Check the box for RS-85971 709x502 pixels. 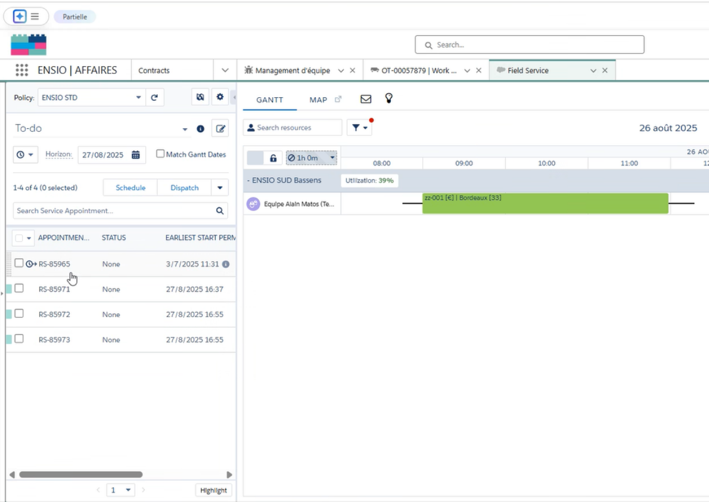coord(19,289)
